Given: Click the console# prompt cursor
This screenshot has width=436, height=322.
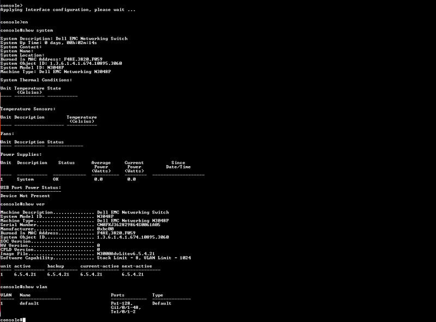Looking at the screenshot, I should (x=24, y=320).
